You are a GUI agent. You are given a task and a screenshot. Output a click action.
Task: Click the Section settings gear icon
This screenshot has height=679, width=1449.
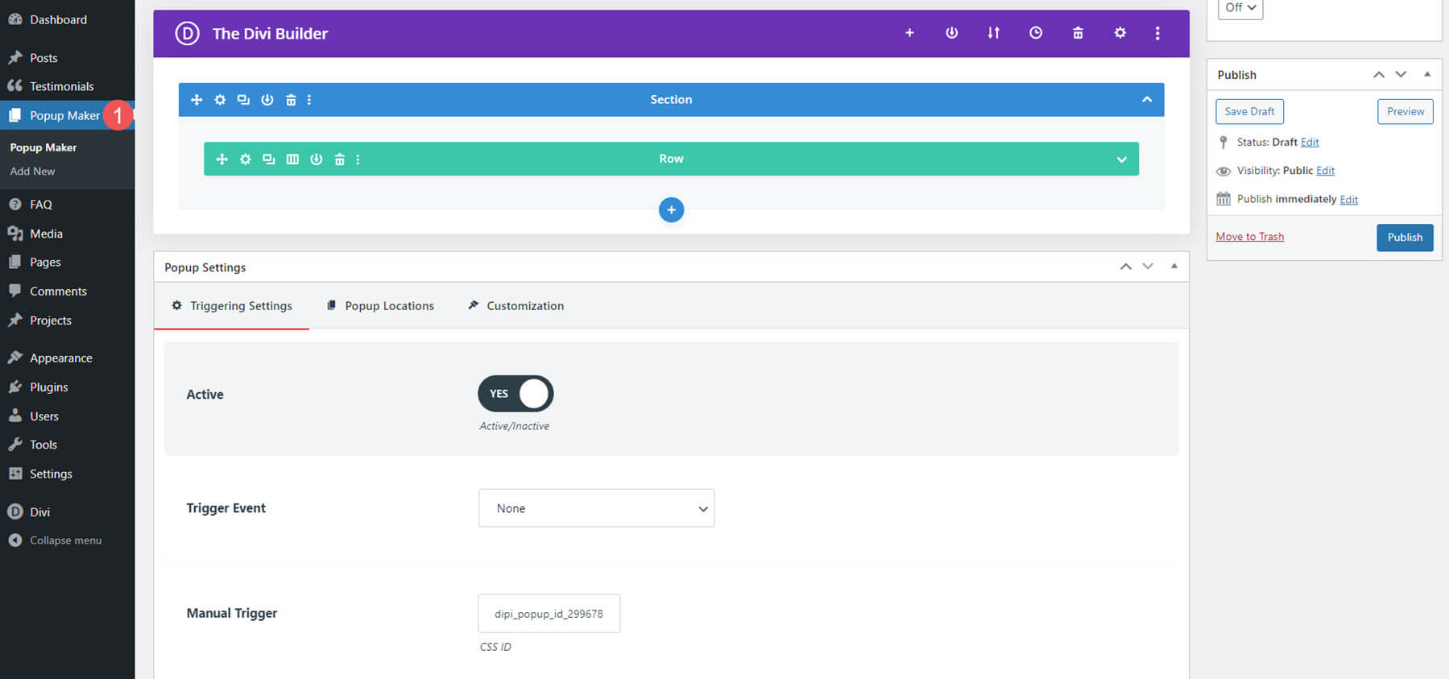point(220,100)
